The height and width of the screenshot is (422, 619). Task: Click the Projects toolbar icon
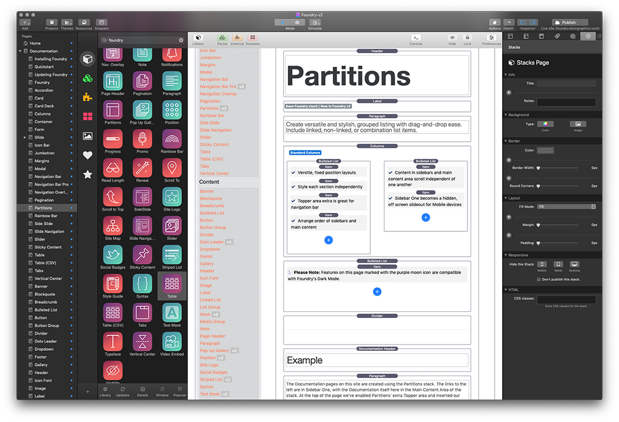tap(52, 22)
